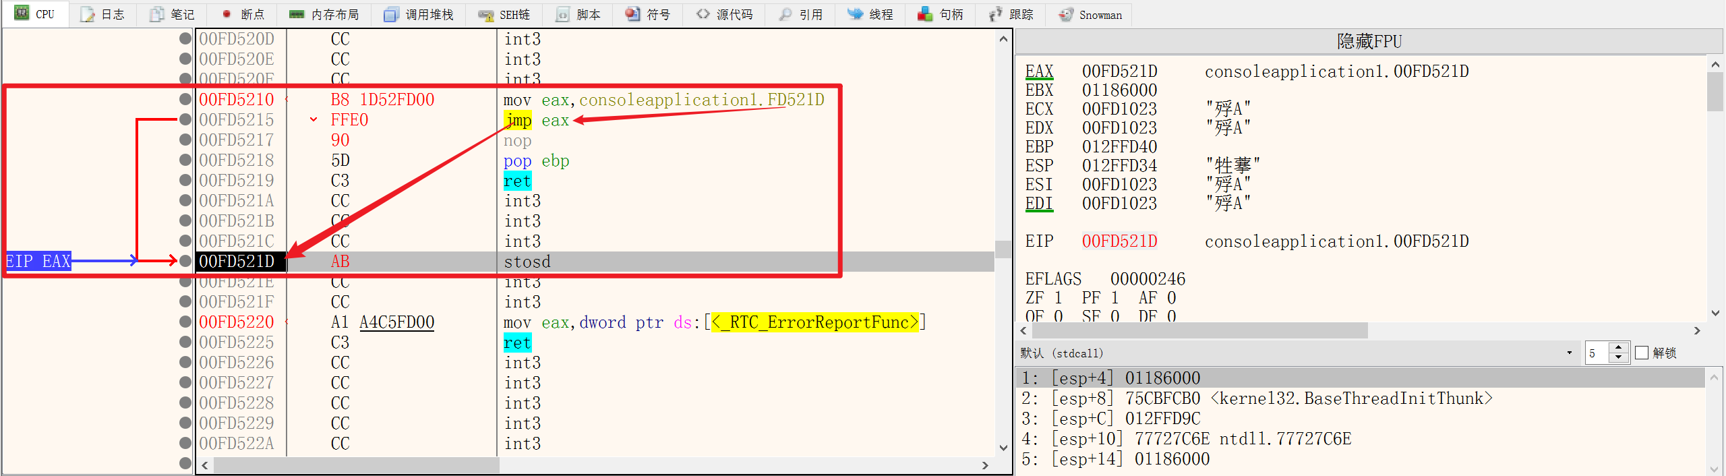
Task: Click the 符号 symbols icon
Action: (x=632, y=14)
